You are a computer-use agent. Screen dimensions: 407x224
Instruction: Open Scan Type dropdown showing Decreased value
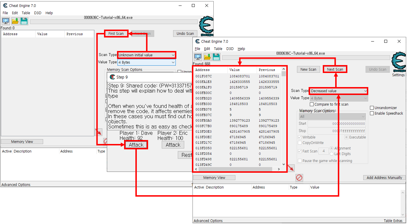click(x=339, y=91)
